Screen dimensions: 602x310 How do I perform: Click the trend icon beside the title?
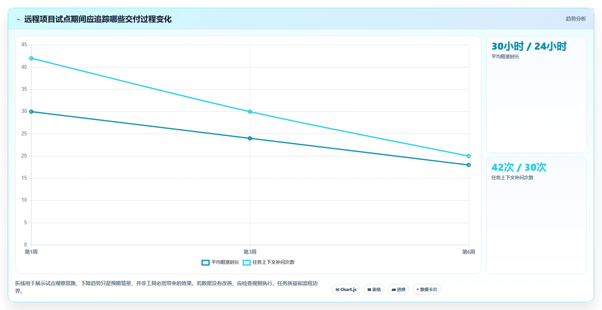click(18, 19)
